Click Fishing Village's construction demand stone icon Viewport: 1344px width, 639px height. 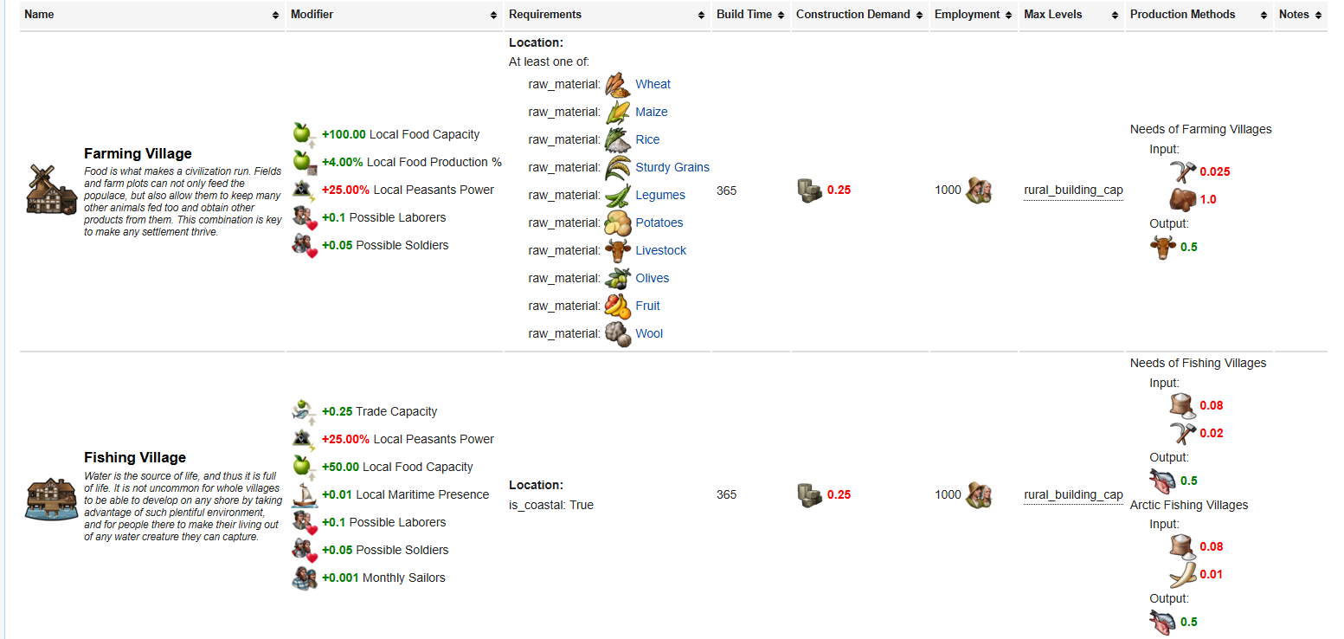(810, 494)
